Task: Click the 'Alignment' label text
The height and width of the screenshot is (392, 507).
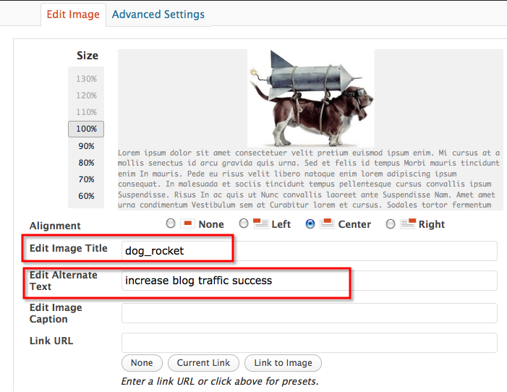Action: point(55,226)
